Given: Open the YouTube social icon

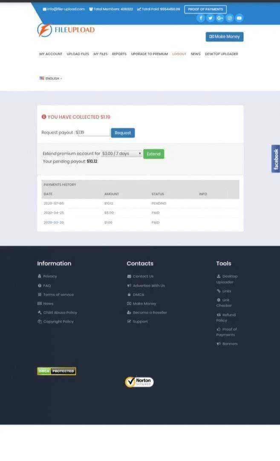Looking at the screenshot, I should click(240, 18).
